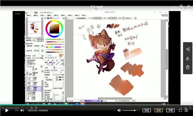Open the playlist icon at bottom right

click(186, 110)
